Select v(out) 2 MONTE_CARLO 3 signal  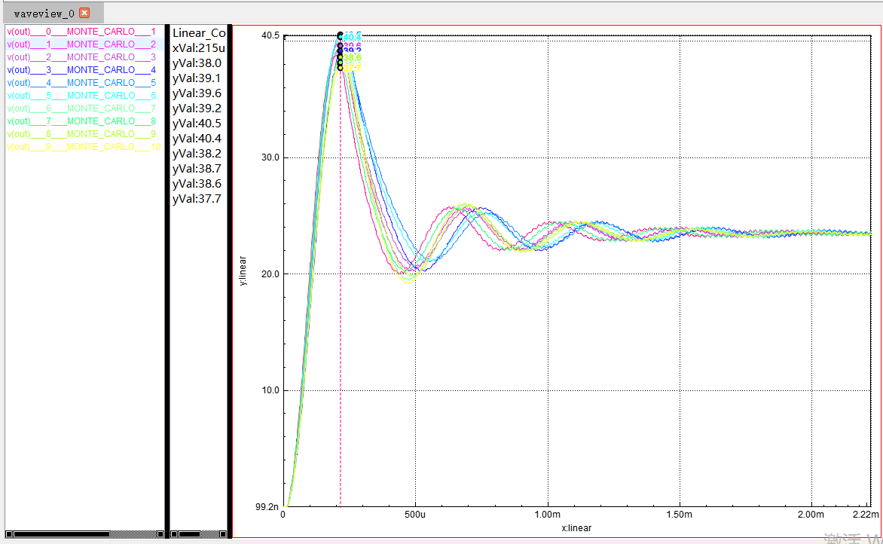(x=81, y=57)
